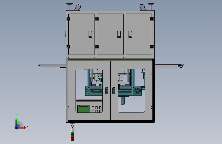
Task: Click the top hinge on upper left door
Action: click(x=68, y=19)
